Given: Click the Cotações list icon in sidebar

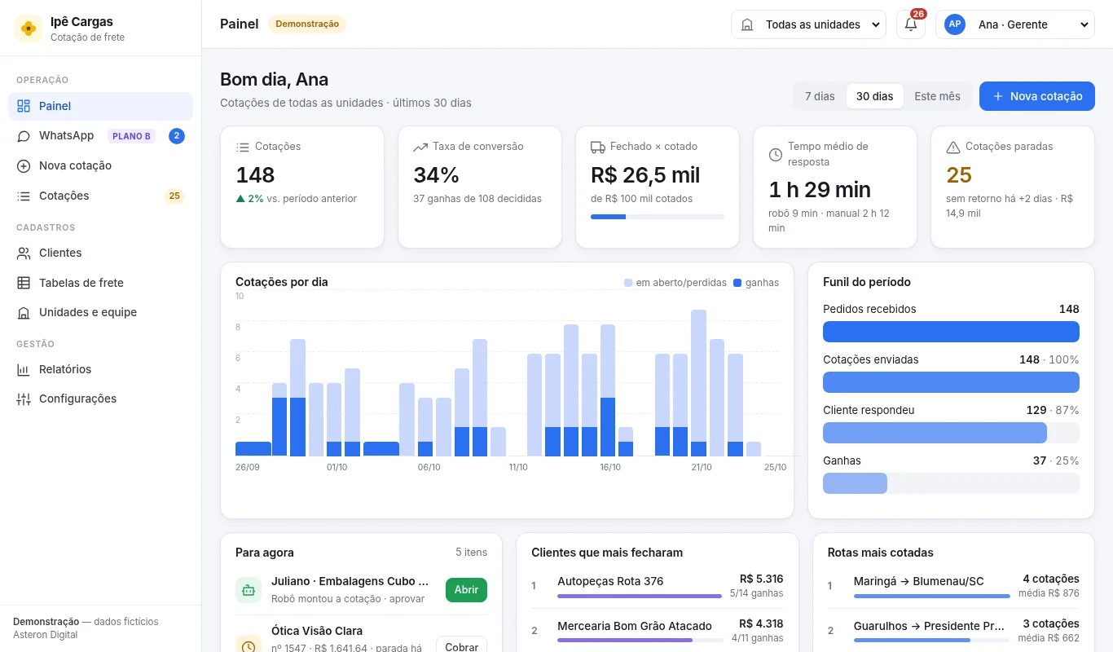Looking at the screenshot, I should [x=24, y=196].
